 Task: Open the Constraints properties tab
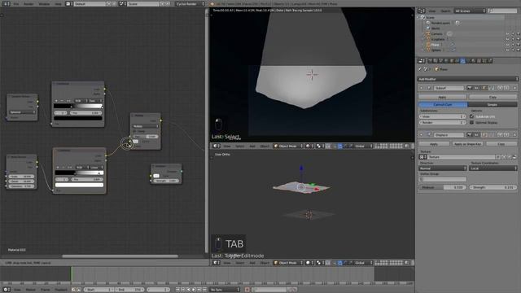click(x=458, y=61)
